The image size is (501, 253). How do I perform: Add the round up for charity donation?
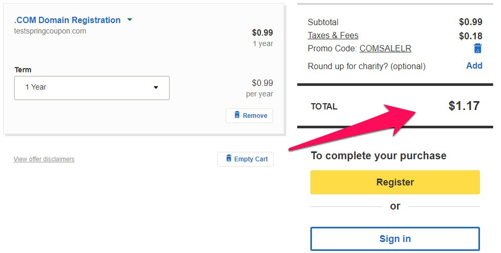pyautogui.click(x=474, y=65)
